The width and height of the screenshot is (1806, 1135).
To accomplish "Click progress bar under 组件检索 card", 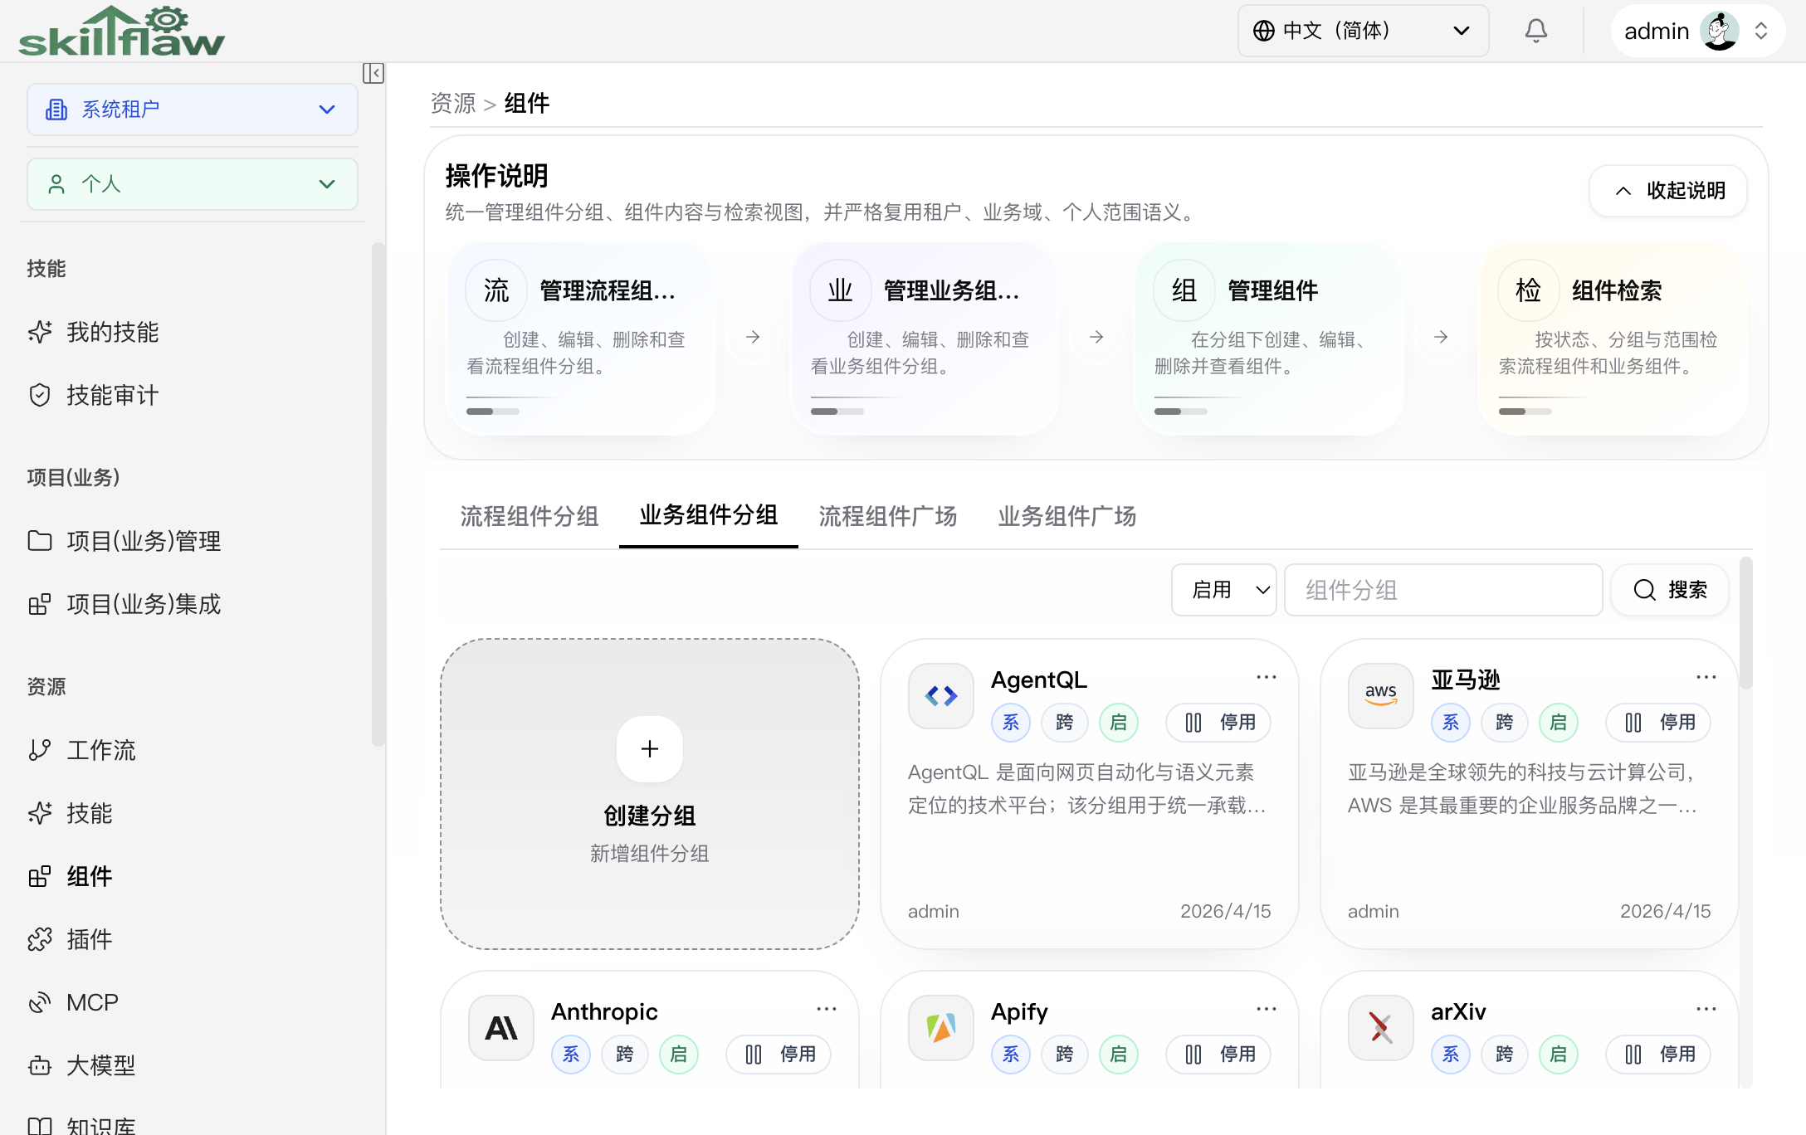I will click(x=1525, y=412).
